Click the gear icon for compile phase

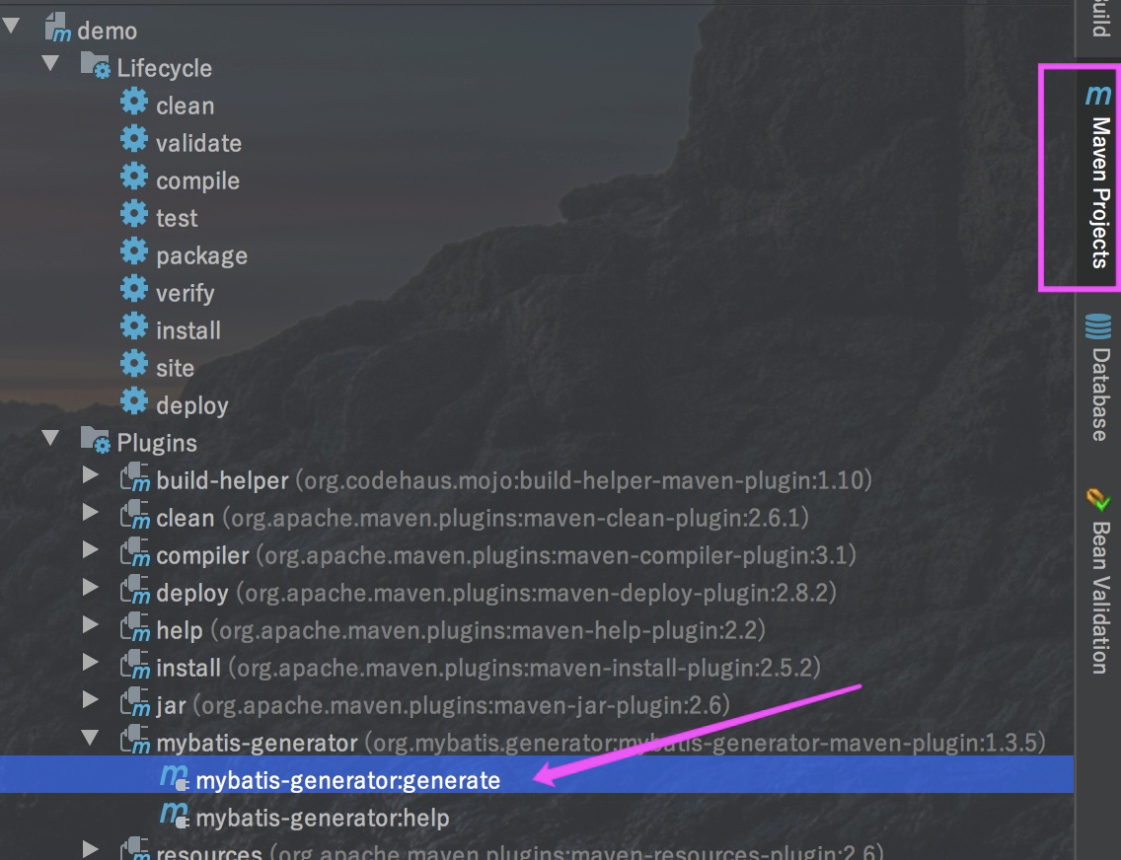pyautogui.click(x=134, y=178)
